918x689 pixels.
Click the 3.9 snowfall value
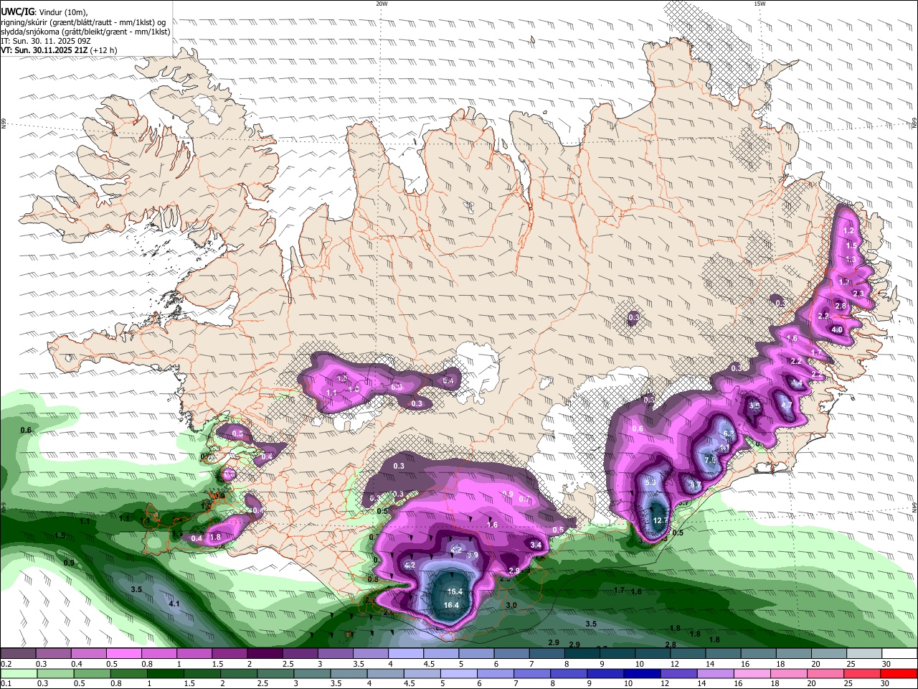pyautogui.click(x=473, y=555)
